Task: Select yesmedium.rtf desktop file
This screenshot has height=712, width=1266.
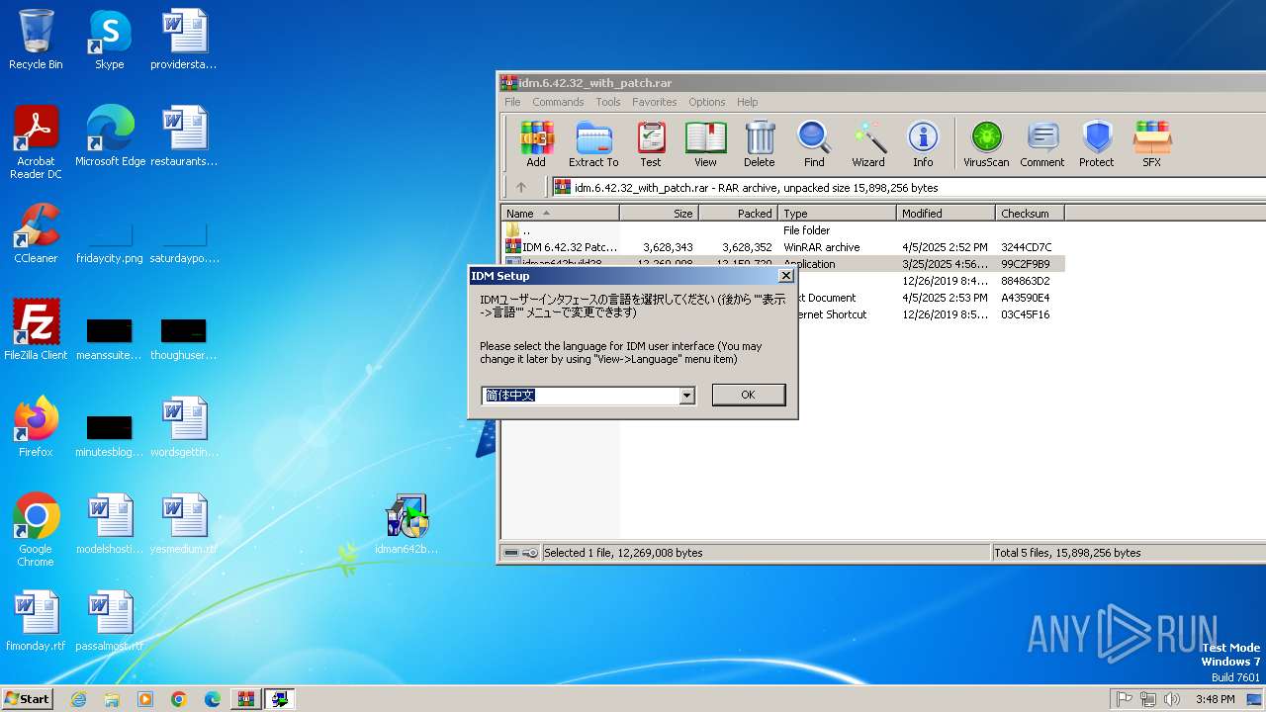Action: click(184, 523)
